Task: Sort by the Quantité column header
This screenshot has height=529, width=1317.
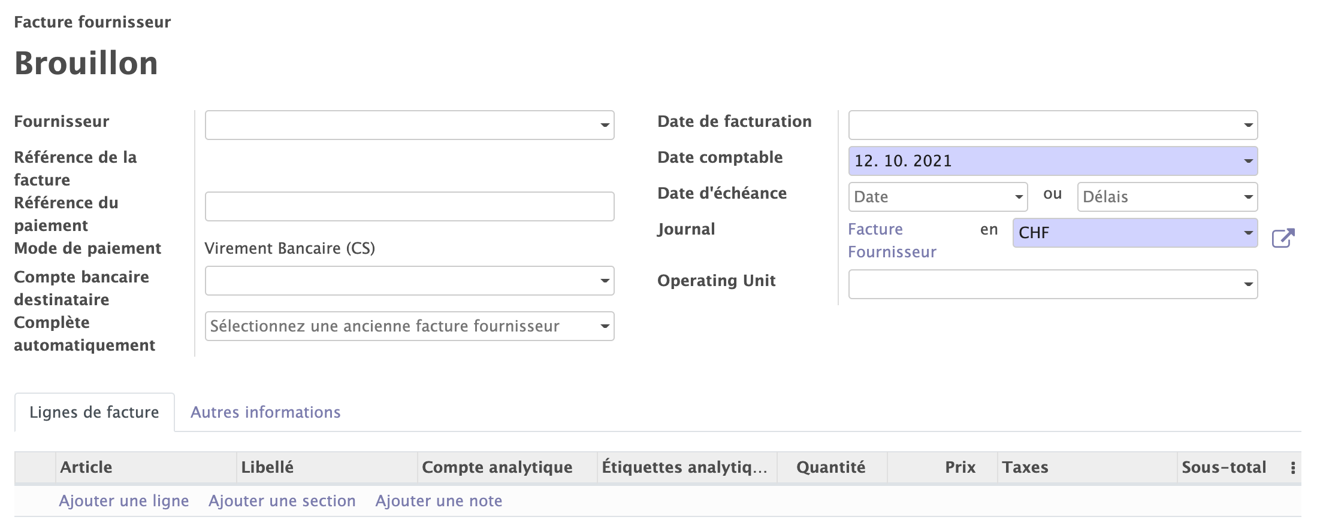Action: (x=830, y=467)
